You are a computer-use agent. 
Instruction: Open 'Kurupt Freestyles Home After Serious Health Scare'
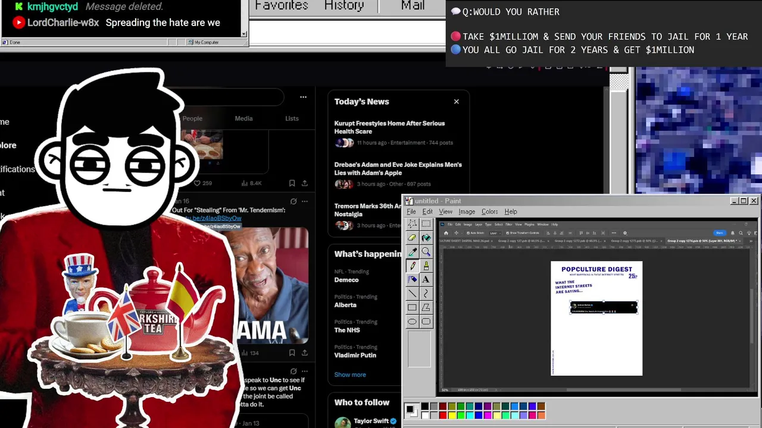(389, 127)
